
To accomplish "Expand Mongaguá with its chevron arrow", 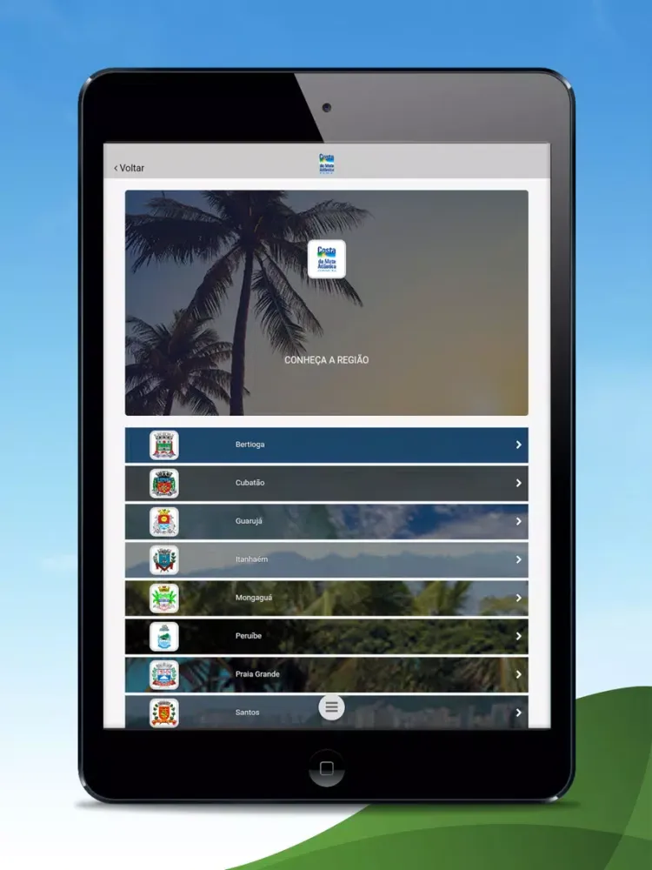I will pyautogui.click(x=518, y=598).
